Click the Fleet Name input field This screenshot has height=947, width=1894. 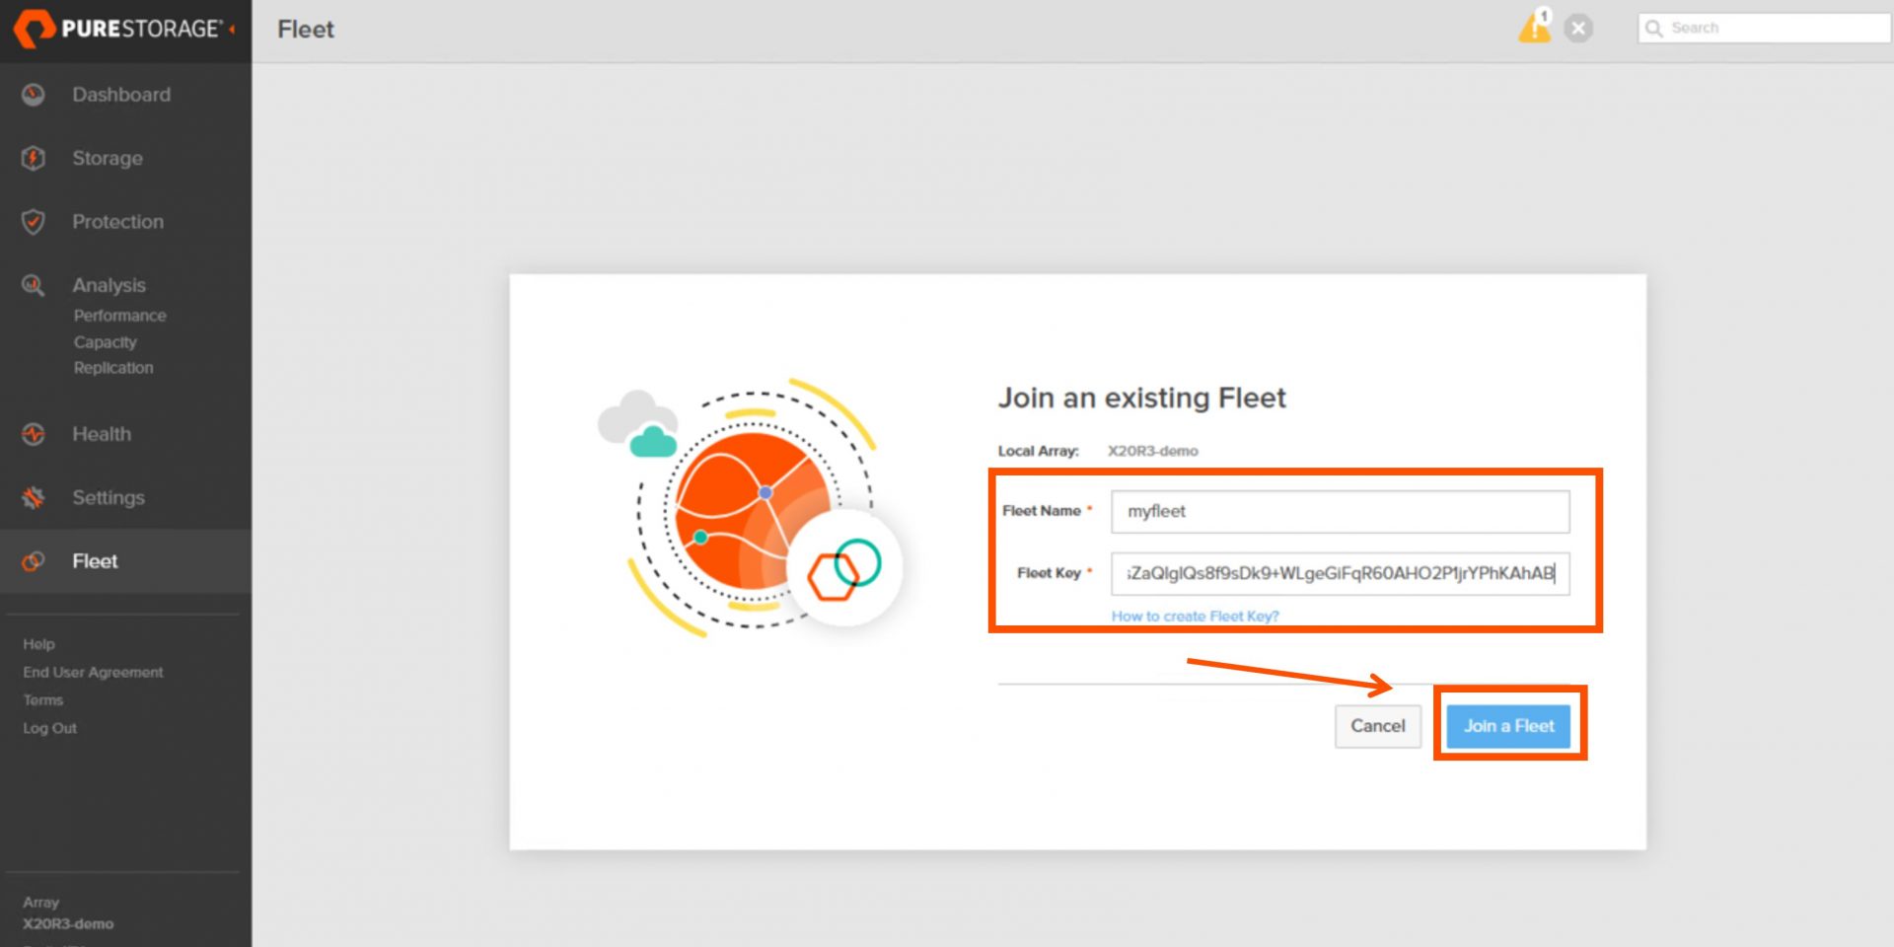coord(1340,512)
